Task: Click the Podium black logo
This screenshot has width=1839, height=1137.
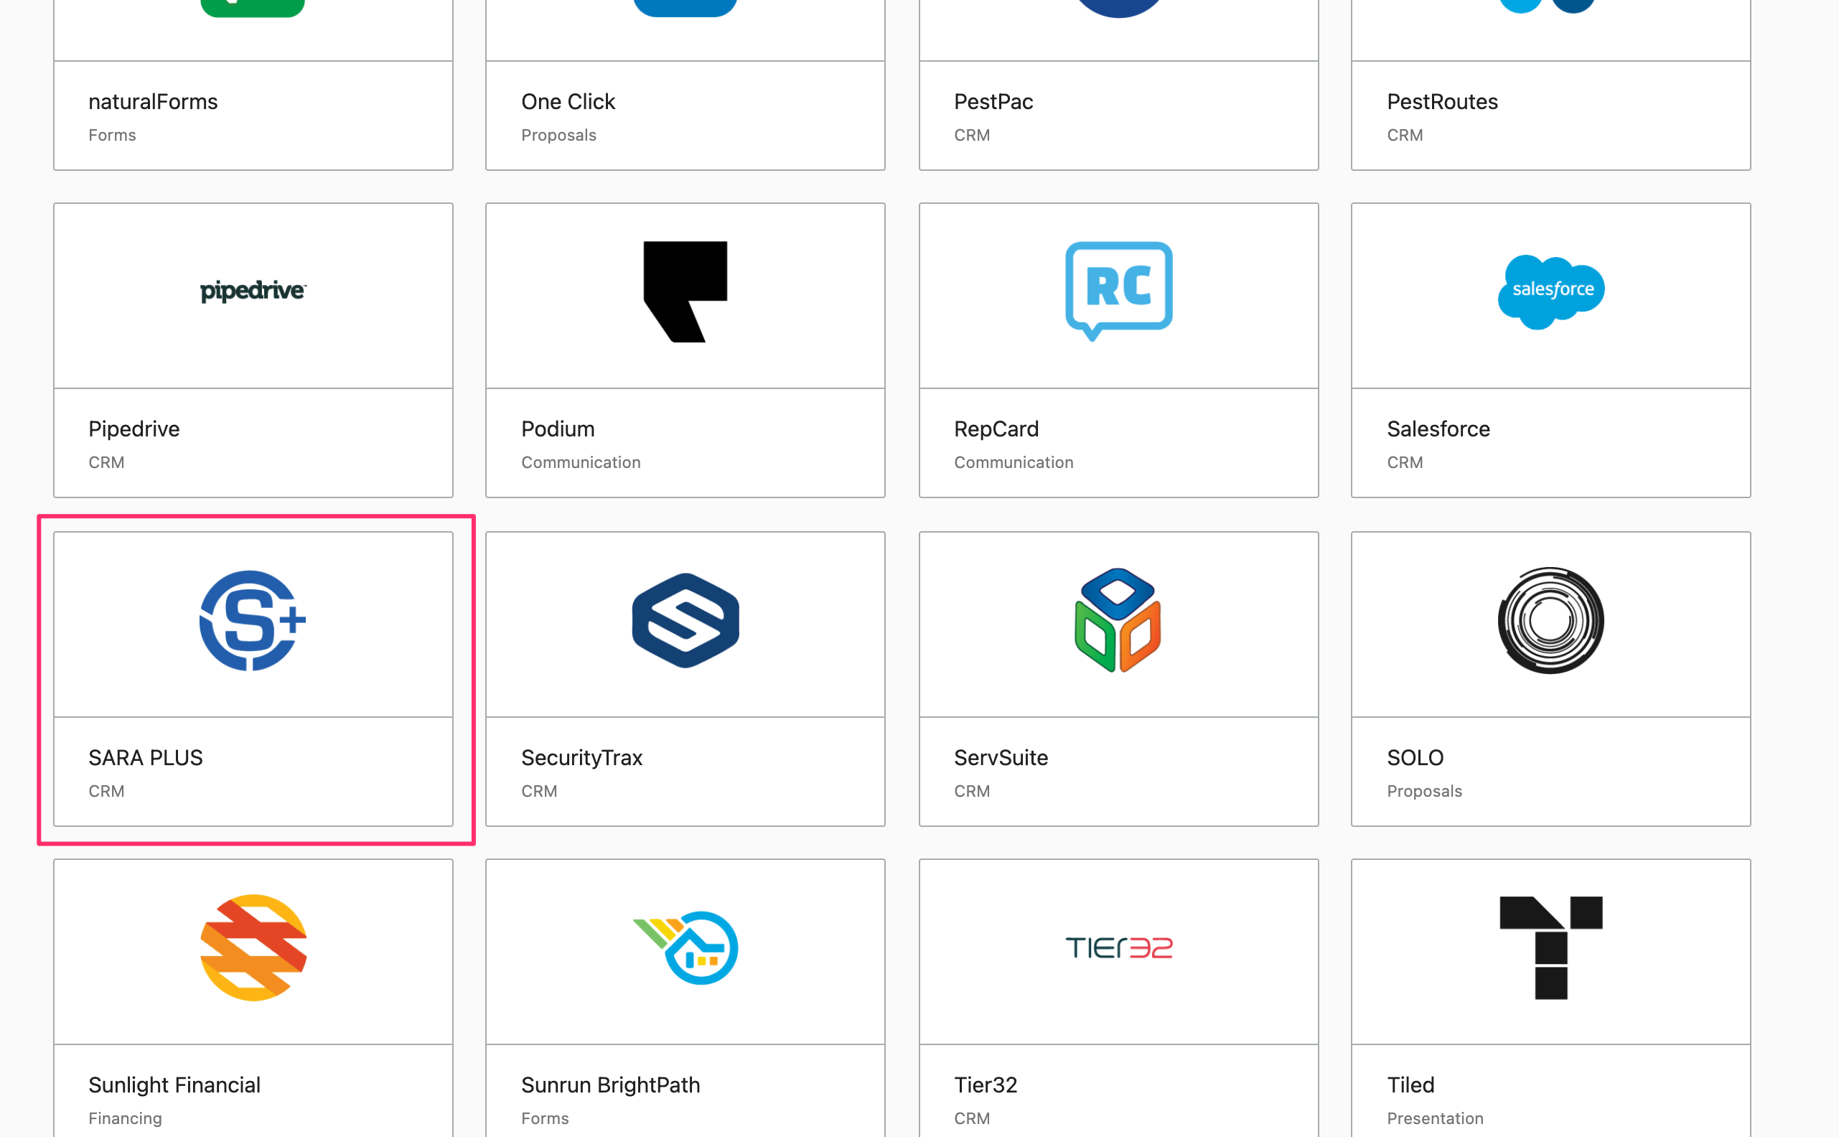Action: point(685,291)
